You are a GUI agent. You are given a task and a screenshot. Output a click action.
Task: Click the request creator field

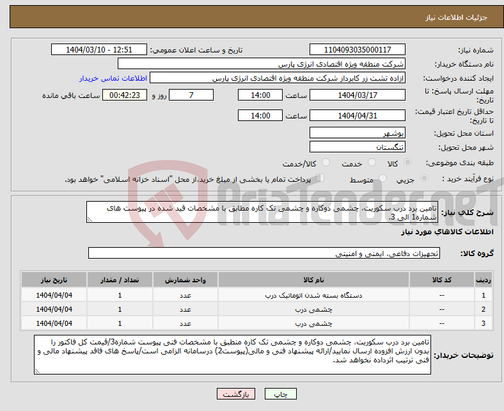(x=278, y=78)
